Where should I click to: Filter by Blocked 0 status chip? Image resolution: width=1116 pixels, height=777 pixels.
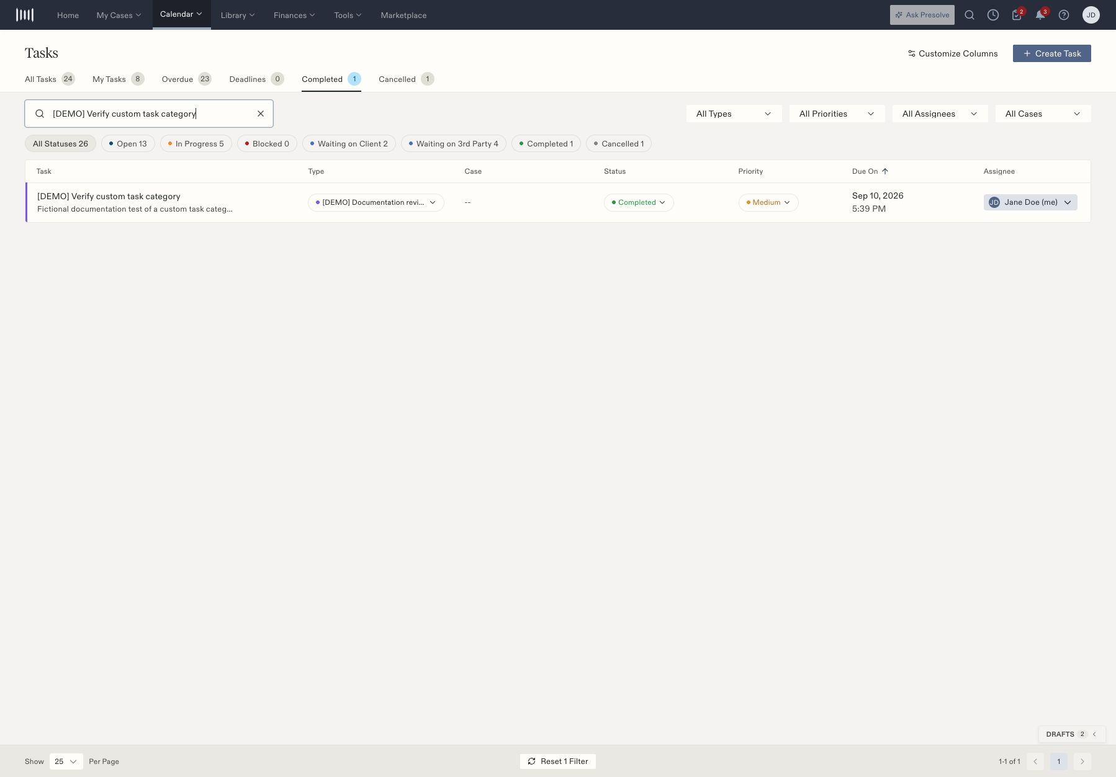pos(267,144)
